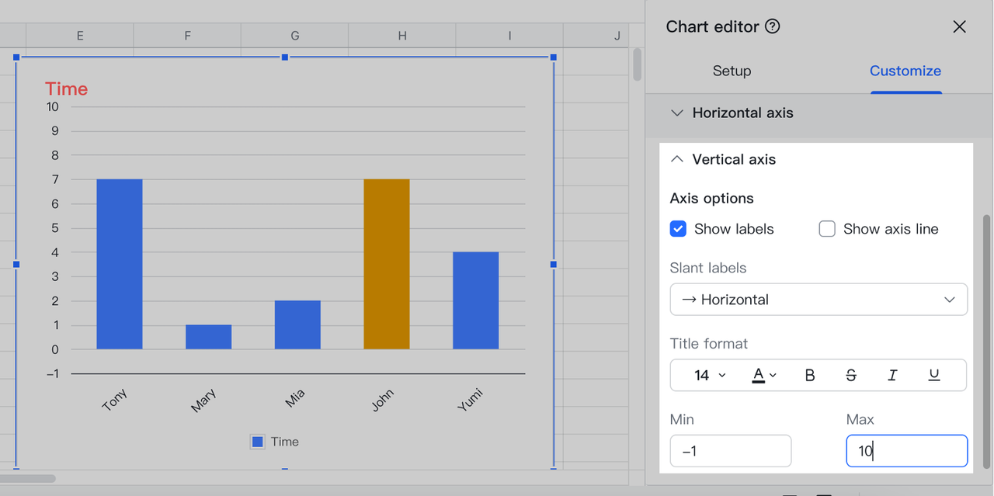This screenshot has width=994, height=496.
Task: Apply underline formatting to the title
Action: 933,375
